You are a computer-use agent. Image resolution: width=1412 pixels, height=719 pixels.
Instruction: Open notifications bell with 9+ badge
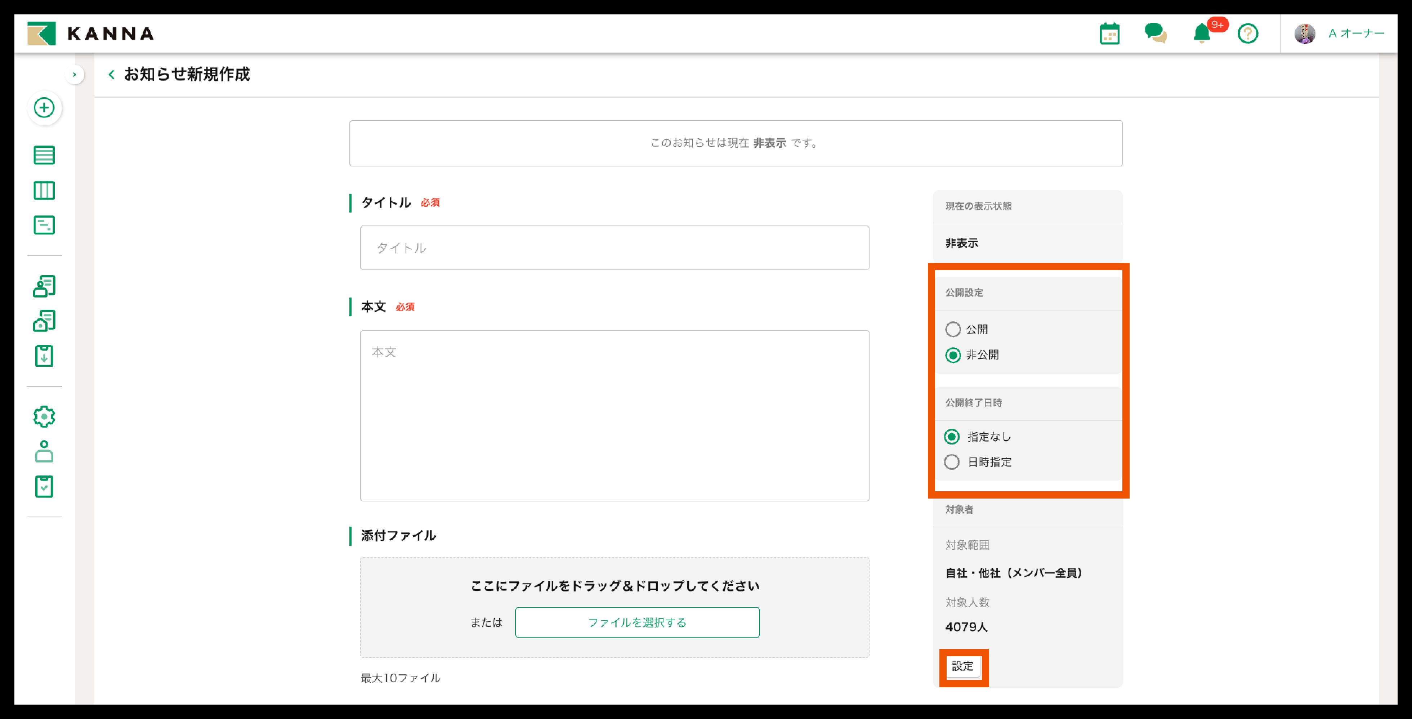(x=1202, y=34)
